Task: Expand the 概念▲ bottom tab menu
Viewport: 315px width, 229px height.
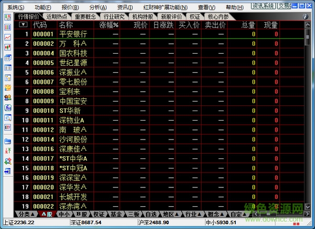Action: (x=216, y=214)
